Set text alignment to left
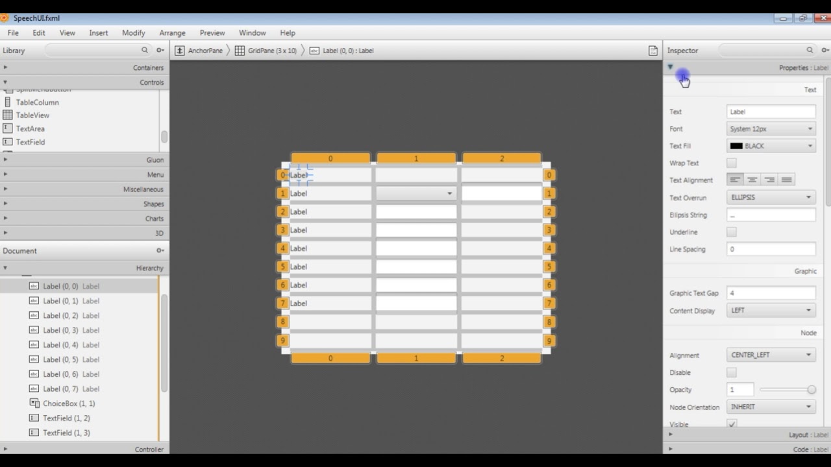The image size is (831, 467). (735, 180)
